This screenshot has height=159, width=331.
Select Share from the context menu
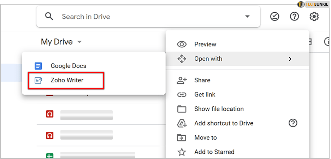click(202, 80)
